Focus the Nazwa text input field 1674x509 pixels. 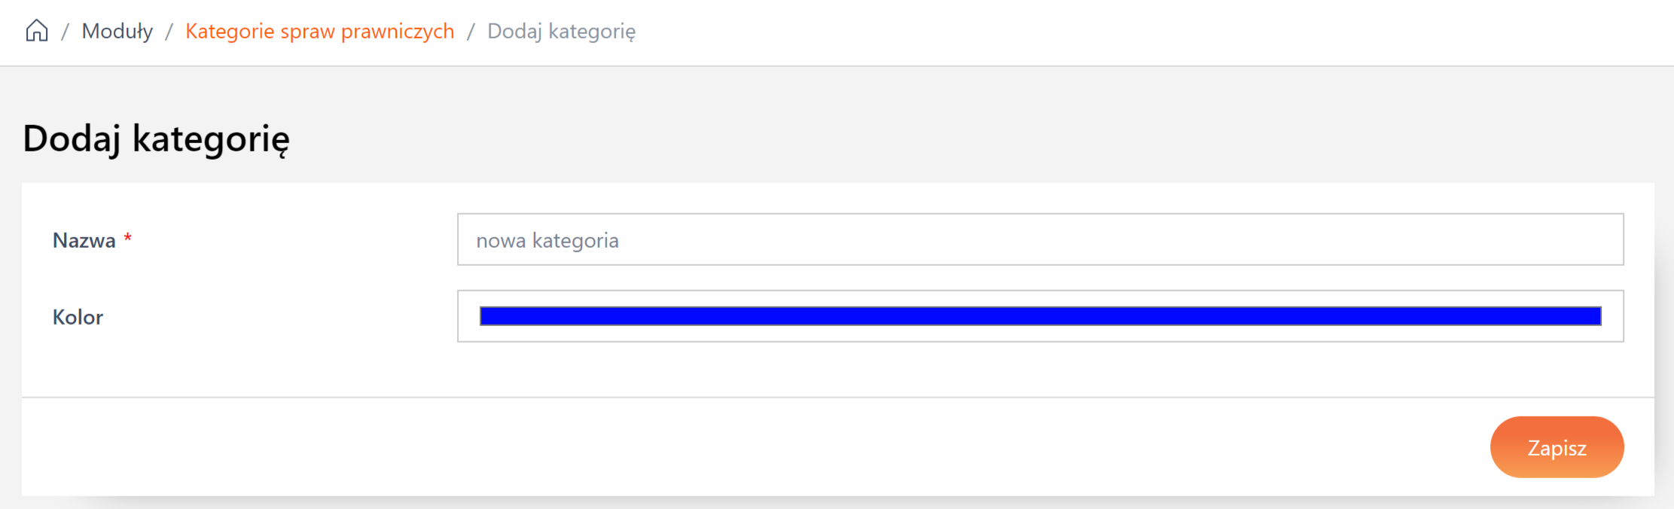[1039, 240]
